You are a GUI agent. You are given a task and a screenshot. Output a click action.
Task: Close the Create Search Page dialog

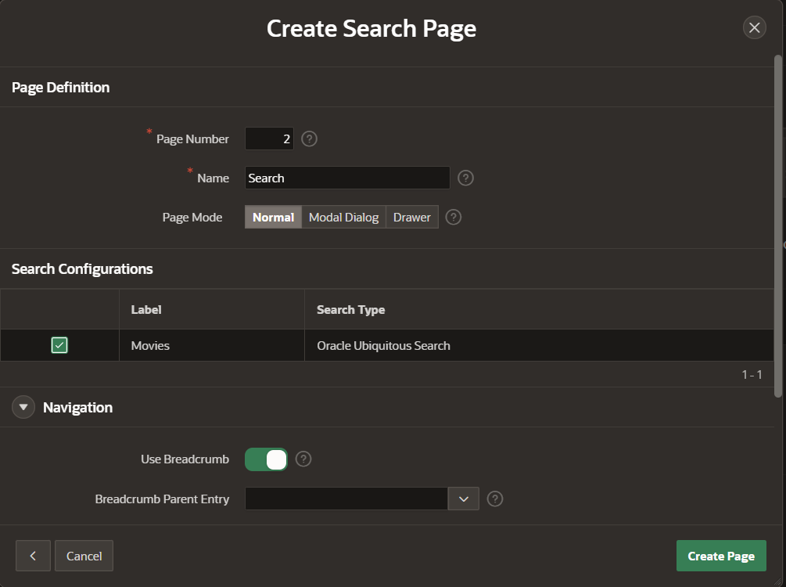[754, 27]
